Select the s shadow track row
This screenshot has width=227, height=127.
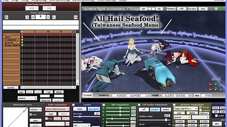tap(11, 40)
